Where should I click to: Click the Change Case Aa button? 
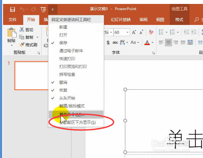pos(133,42)
